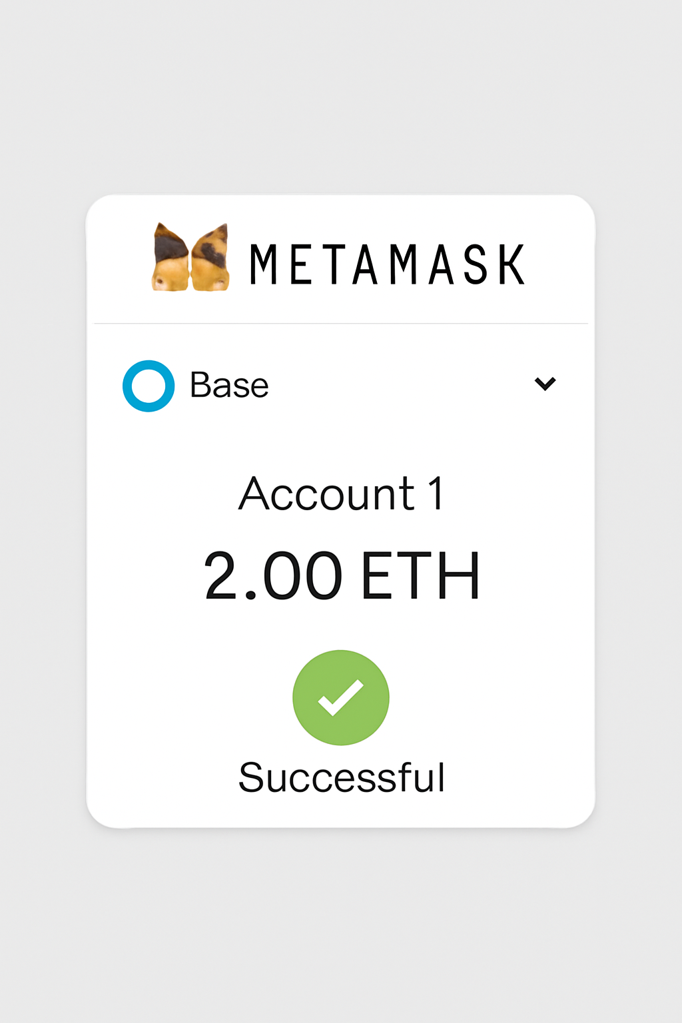Click the Successful label

(x=341, y=775)
